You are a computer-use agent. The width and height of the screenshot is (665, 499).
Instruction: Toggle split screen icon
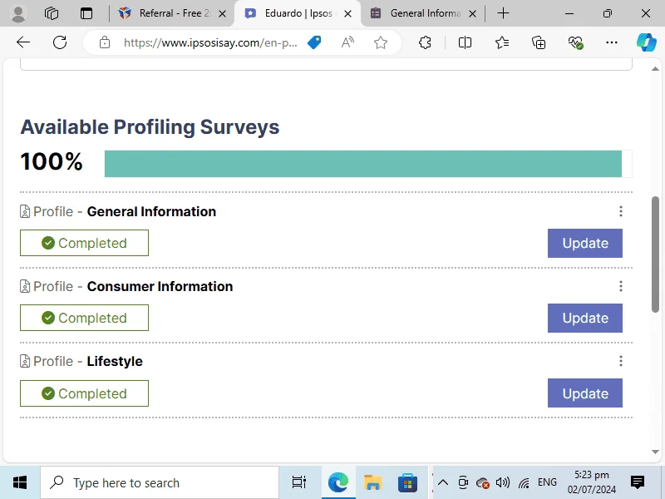[x=465, y=42]
